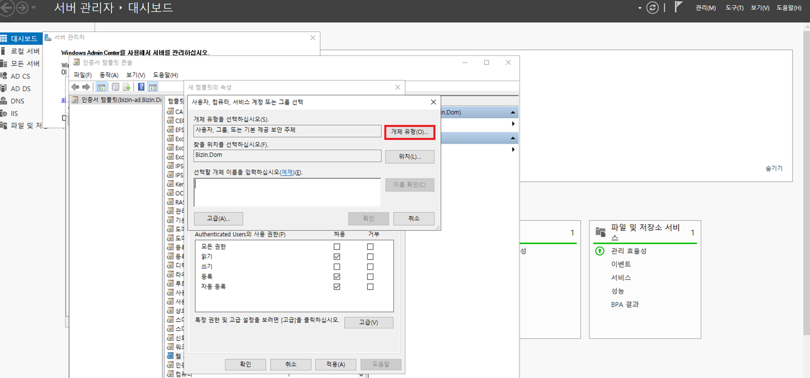Toggle the console tree pane toolbar icon
Viewport: 810px width, 378px height.
pyautogui.click(x=101, y=87)
